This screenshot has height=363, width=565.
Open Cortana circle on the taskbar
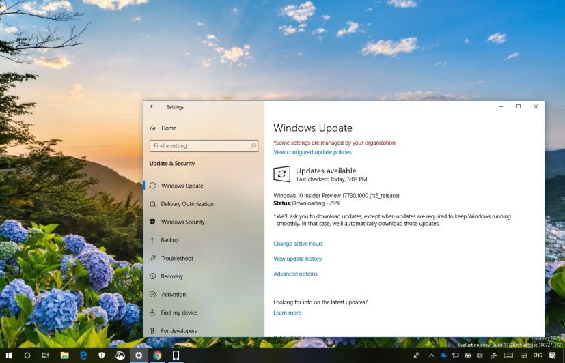click(27, 355)
